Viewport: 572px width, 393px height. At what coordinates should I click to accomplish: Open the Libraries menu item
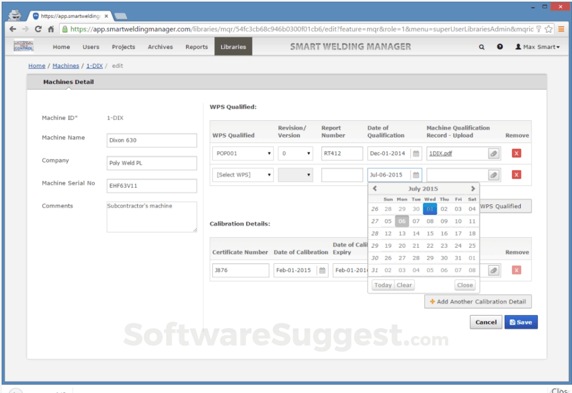tap(233, 46)
